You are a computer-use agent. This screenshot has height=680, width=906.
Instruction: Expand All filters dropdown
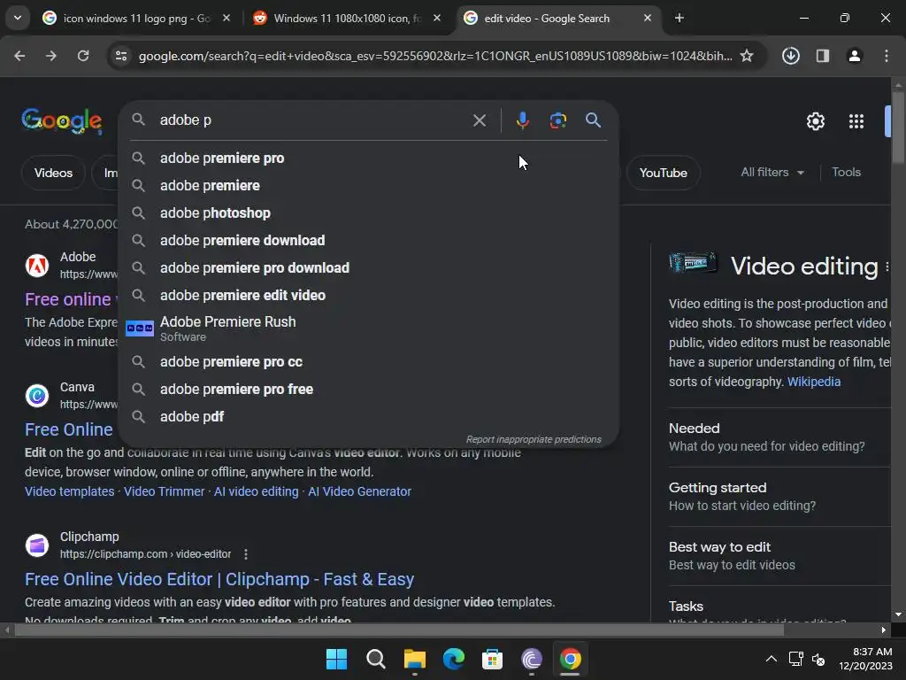click(772, 173)
